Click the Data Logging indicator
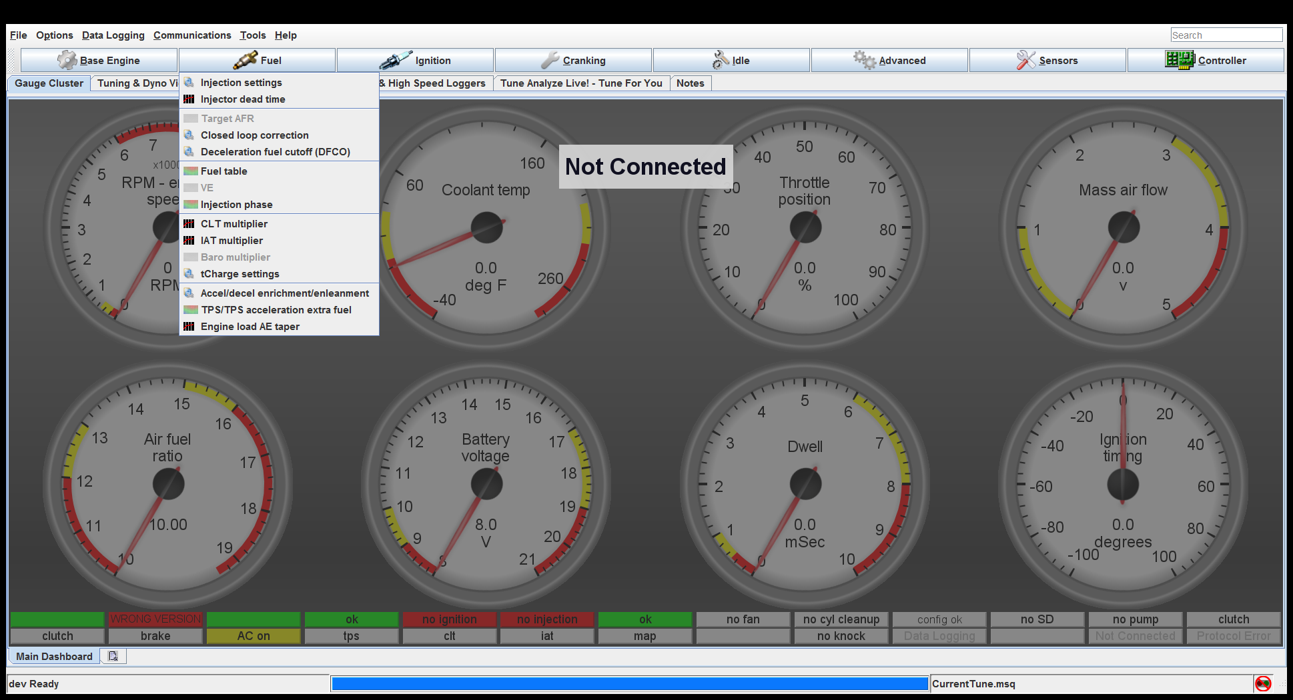This screenshot has height=700, width=1293. tap(939, 636)
